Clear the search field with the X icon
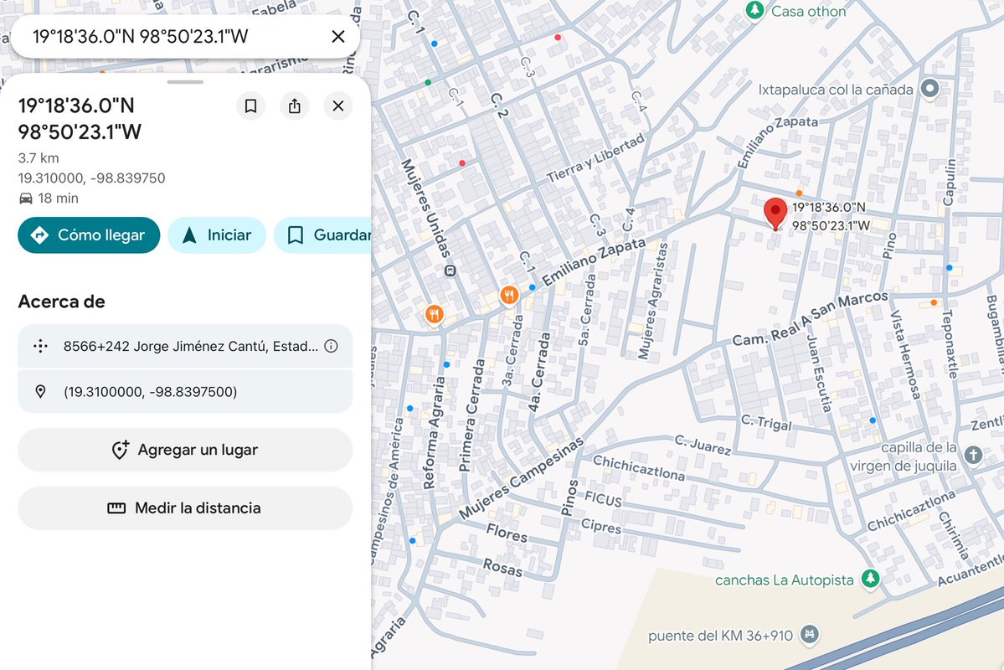1004x670 pixels. coord(338,37)
